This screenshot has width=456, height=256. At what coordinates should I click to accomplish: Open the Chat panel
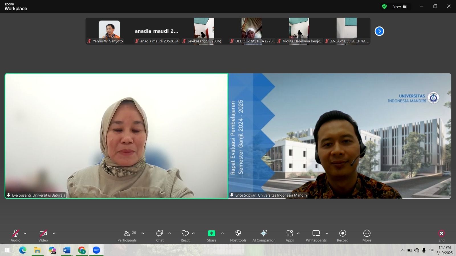tap(160, 236)
